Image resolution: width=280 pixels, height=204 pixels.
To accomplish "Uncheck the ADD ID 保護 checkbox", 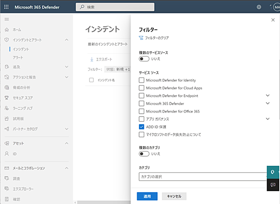I will pos(141,127).
